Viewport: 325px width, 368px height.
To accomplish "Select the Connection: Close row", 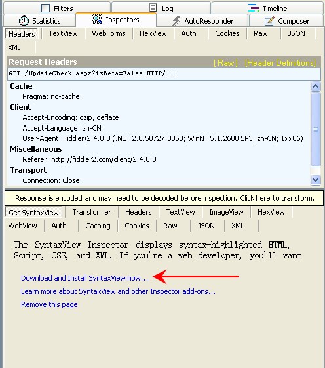I will click(x=51, y=180).
